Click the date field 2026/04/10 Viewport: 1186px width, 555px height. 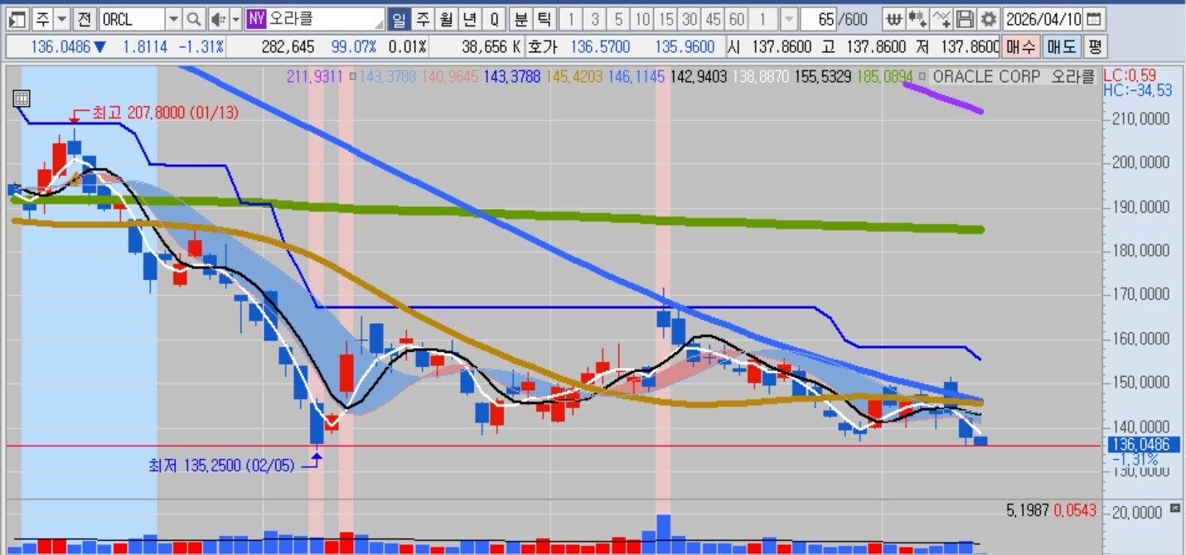coord(1043,18)
